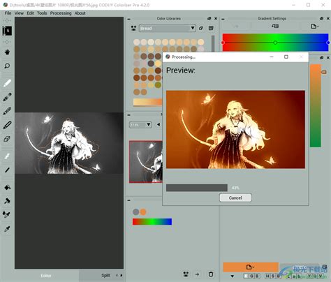The height and width of the screenshot is (282, 331).
Task: Click the trash delete icon
Action: click(x=211, y=274)
